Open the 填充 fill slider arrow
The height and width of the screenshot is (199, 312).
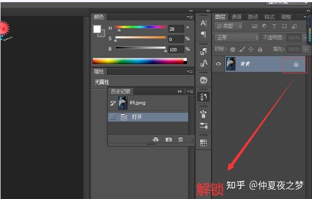305,49
